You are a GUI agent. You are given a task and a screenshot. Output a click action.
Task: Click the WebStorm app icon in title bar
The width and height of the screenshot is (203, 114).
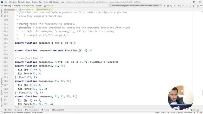[x=2, y=2]
